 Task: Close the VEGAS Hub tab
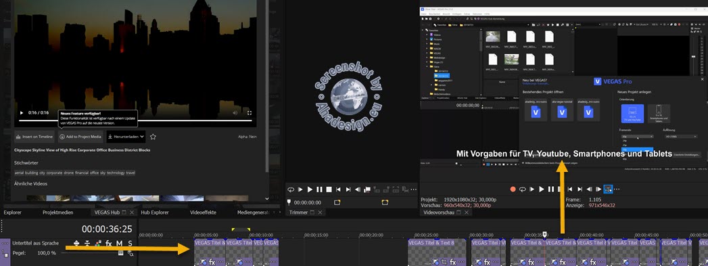(x=132, y=213)
